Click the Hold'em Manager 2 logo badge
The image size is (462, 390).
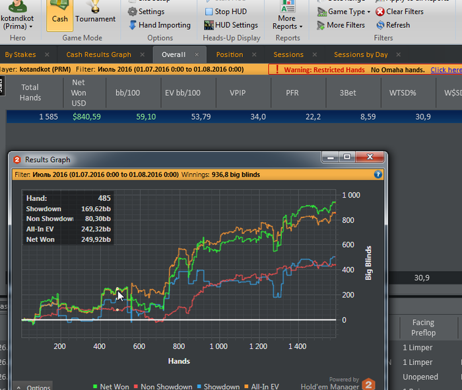tap(368, 384)
